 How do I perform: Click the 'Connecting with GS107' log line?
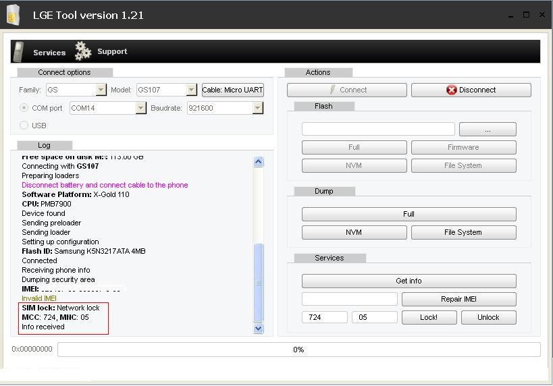pos(60,166)
